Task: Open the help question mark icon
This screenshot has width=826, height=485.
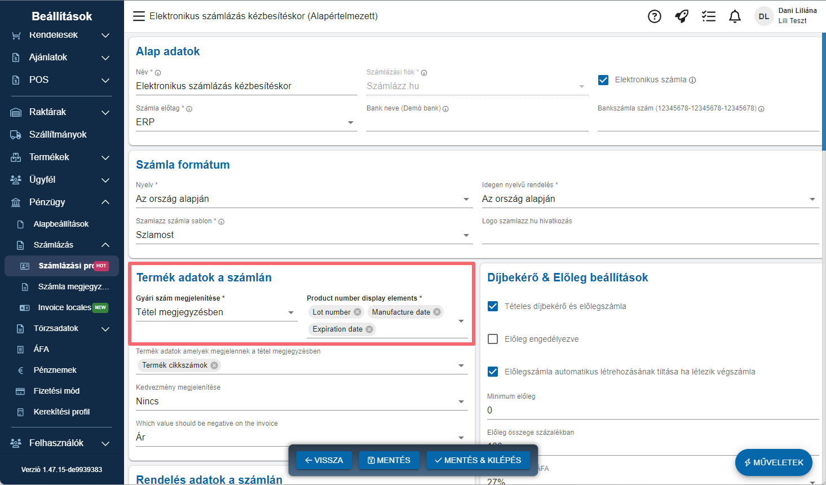Action: tap(654, 16)
